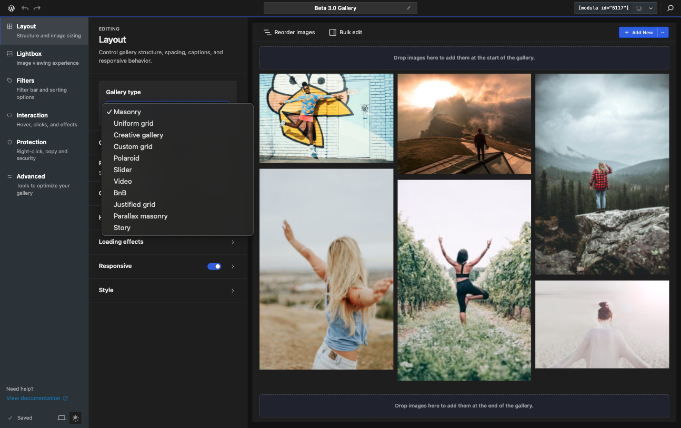The width and height of the screenshot is (681, 428).
Task: Open the Lightbox settings tab
Action: (x=44, y=58)
